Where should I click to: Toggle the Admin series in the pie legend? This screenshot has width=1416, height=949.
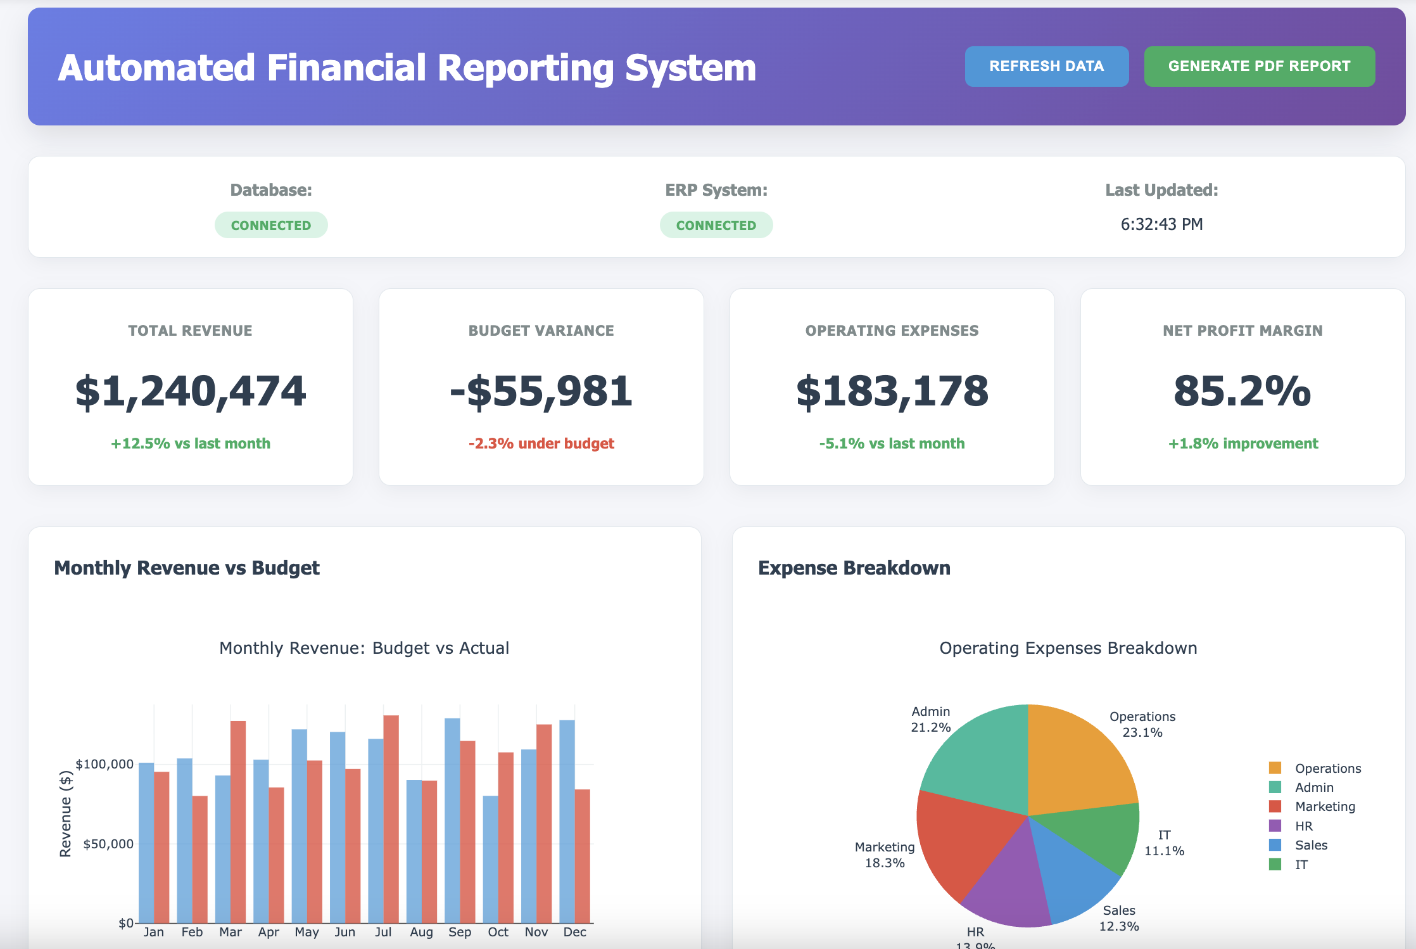(1313, 787)
